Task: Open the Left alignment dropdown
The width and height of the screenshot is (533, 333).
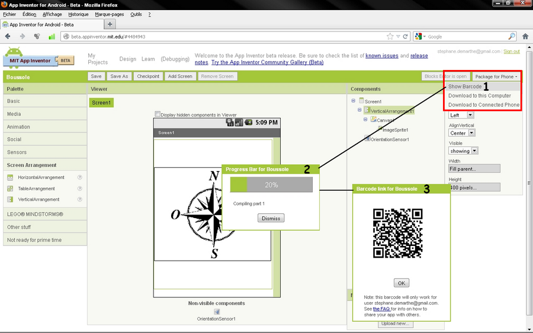Action: click(x=461, y=115)
